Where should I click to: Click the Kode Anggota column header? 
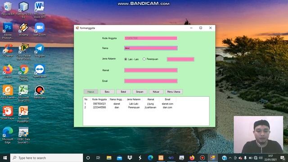tap(99, 99)
